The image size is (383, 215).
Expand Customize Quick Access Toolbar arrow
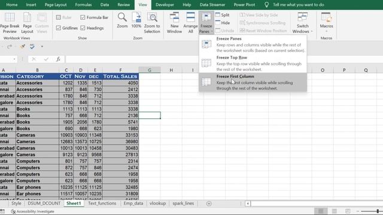[x=42, y=47]
